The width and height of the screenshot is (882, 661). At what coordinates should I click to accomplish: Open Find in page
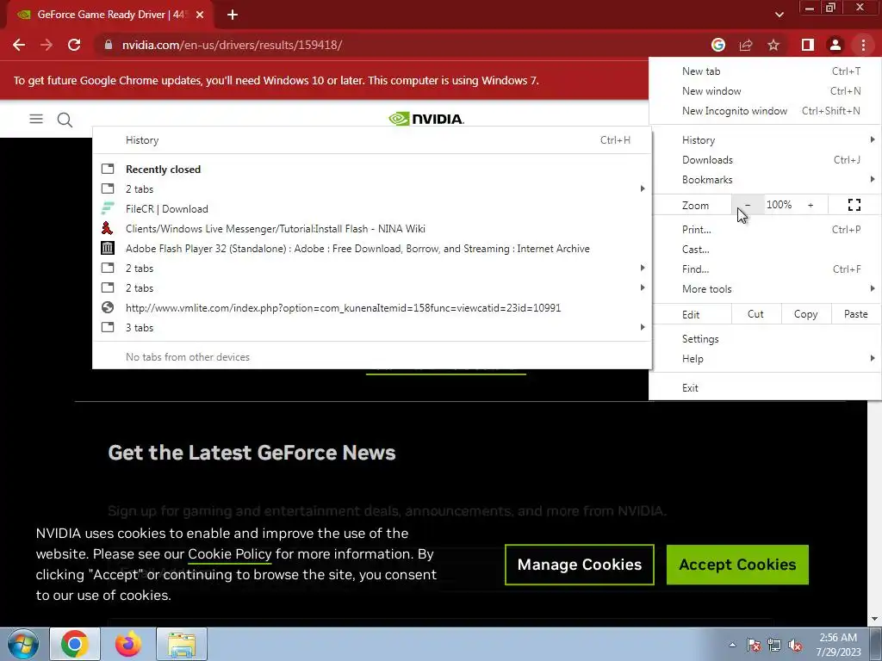(765, 269)
